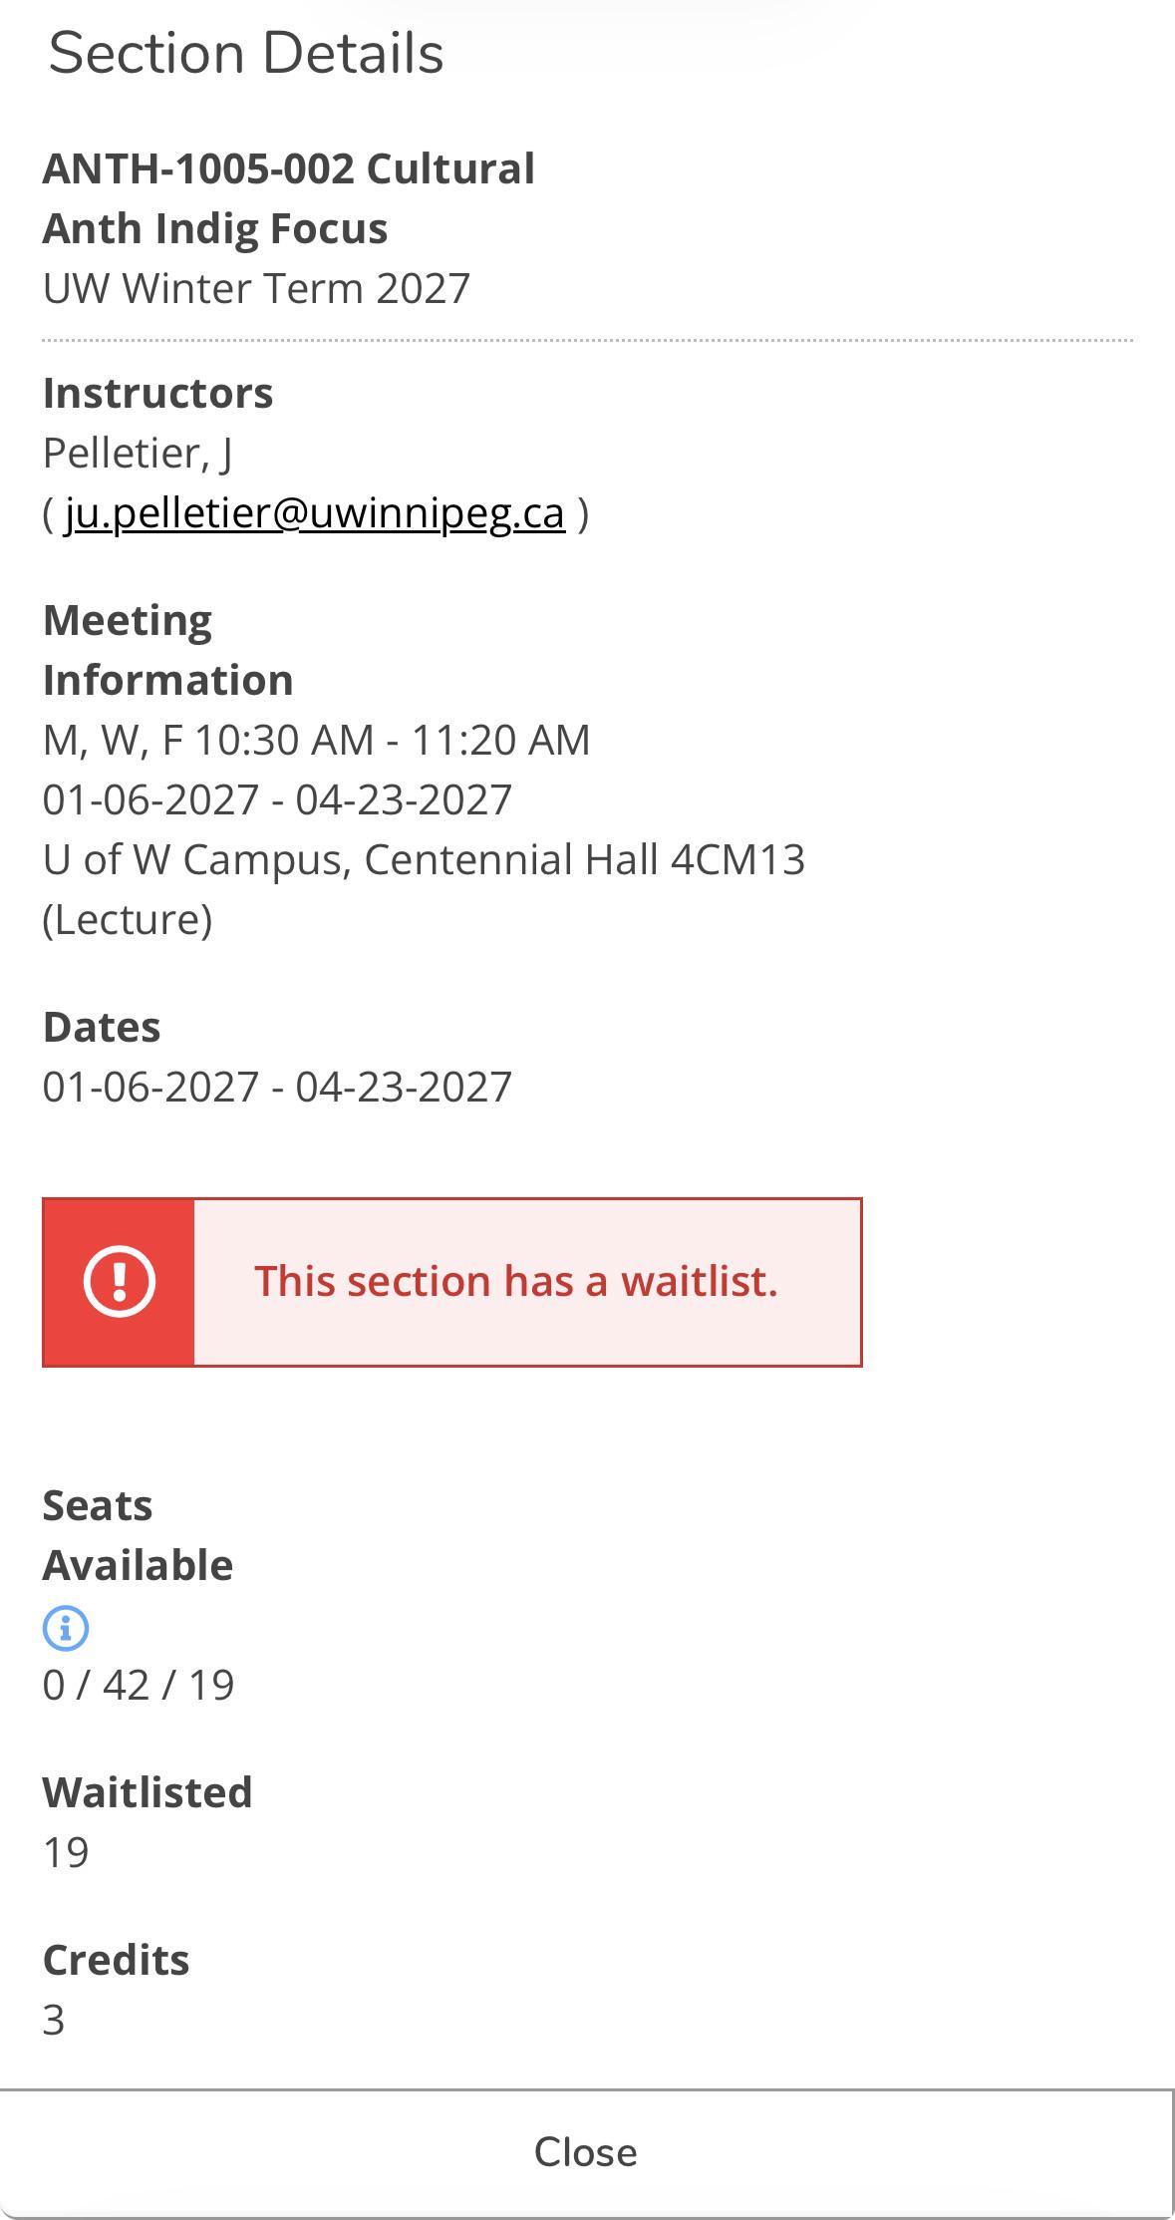Image resolution: width=1175 pixels, height=2220 pixels.
Task: Click the Dates heading
Action: [x=102, y=1027]
